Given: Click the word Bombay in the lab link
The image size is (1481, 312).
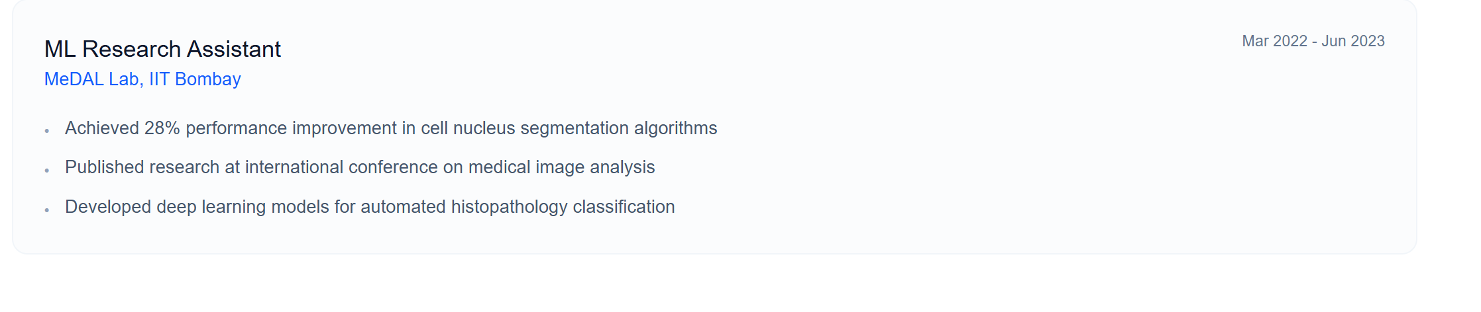Looking at the screenshot, I should click(x=207, y=79).
